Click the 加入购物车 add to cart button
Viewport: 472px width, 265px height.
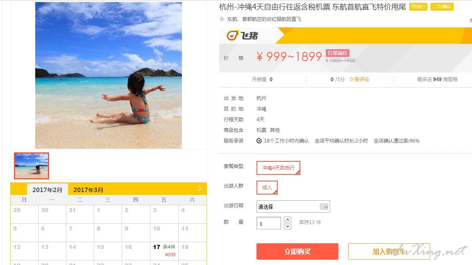[389, 251]
